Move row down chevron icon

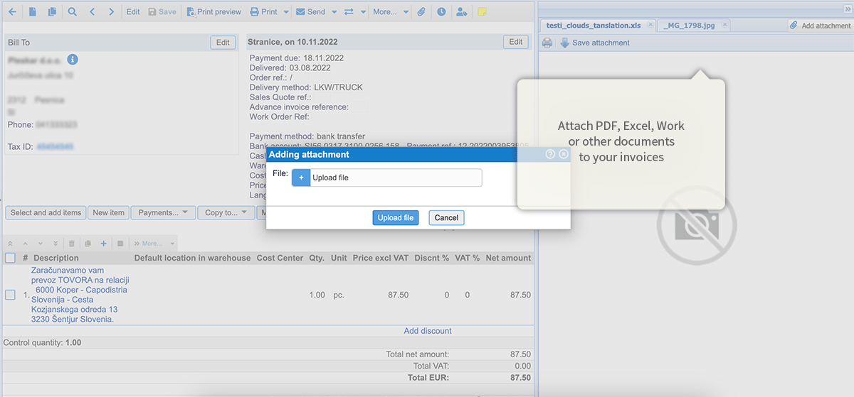click(40, 244)
